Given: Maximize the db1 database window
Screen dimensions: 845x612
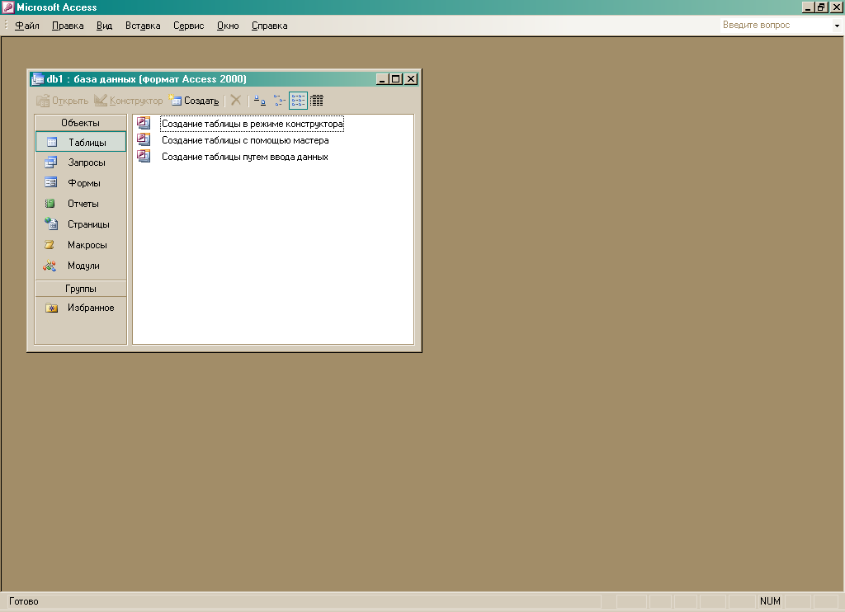Looking at the screenshot, I should click(395, 79).
